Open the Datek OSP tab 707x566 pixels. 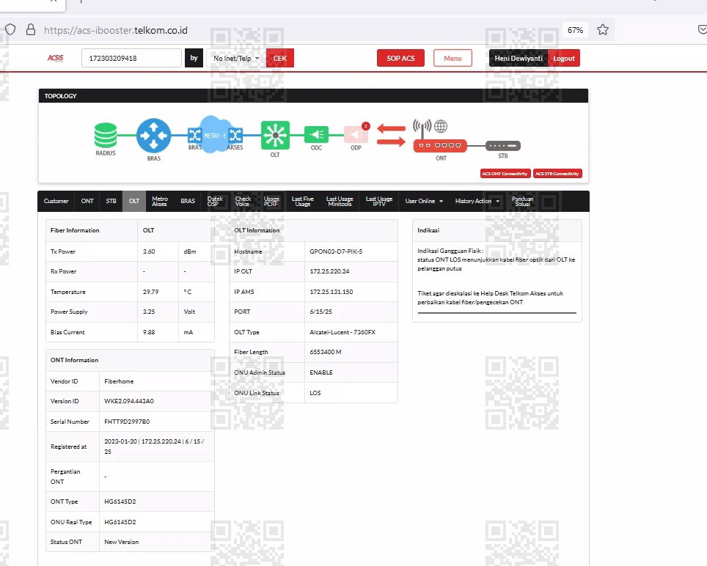click(x=215, y=201)
